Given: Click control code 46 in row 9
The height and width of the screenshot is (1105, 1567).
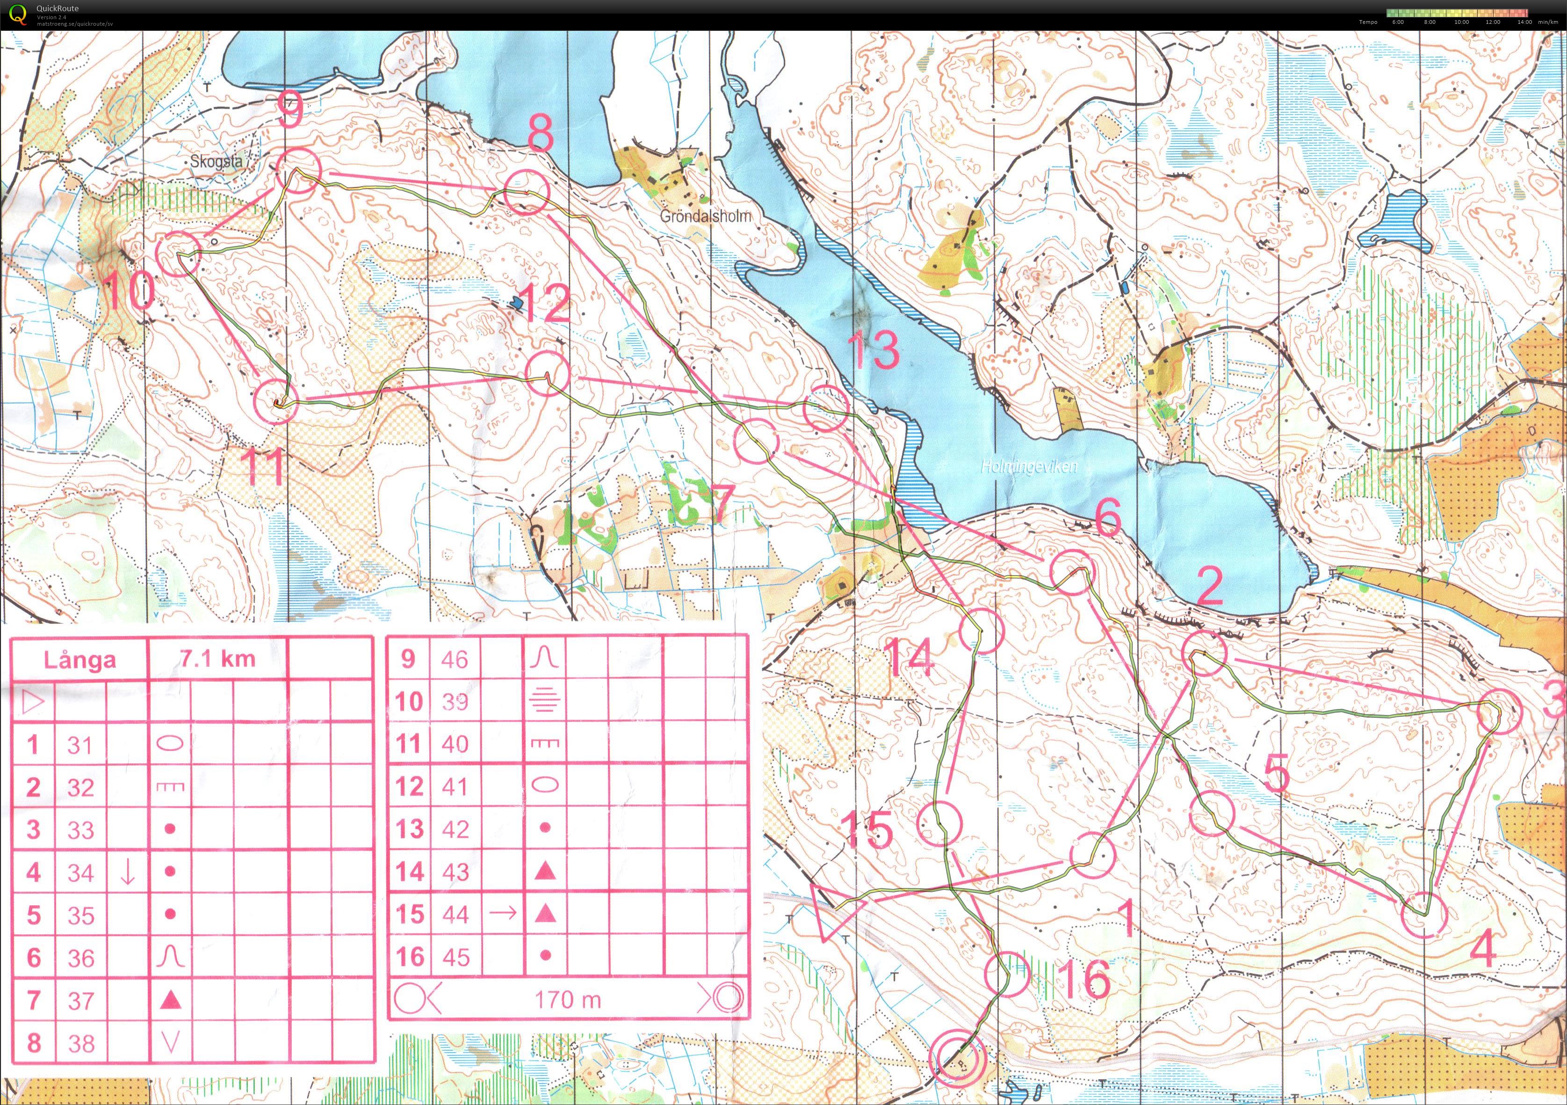Looking at the screenshot, I should [455, 658].
